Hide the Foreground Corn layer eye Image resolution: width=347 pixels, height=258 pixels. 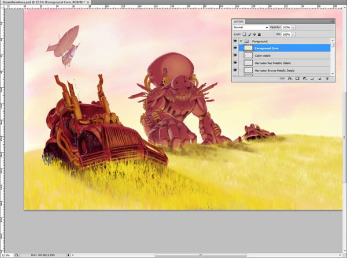[x=235, y=48]
